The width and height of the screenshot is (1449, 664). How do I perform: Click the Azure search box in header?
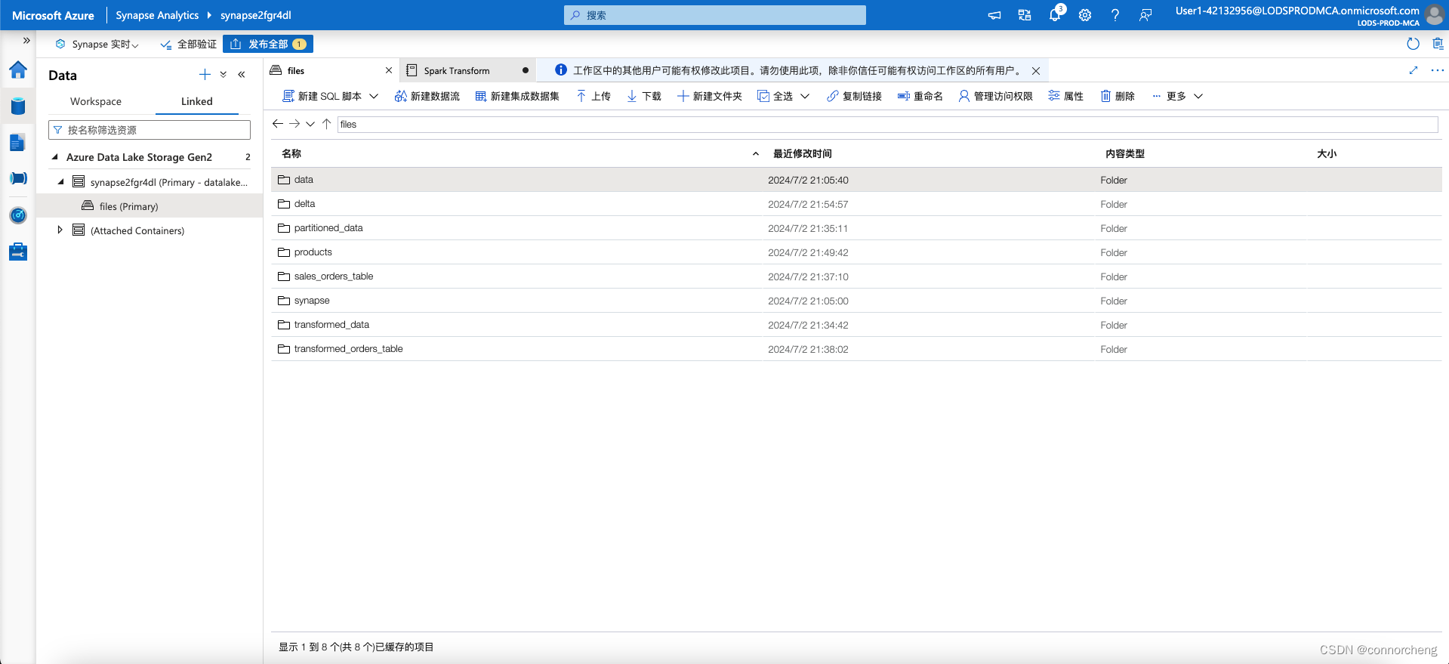click(715, 15)
